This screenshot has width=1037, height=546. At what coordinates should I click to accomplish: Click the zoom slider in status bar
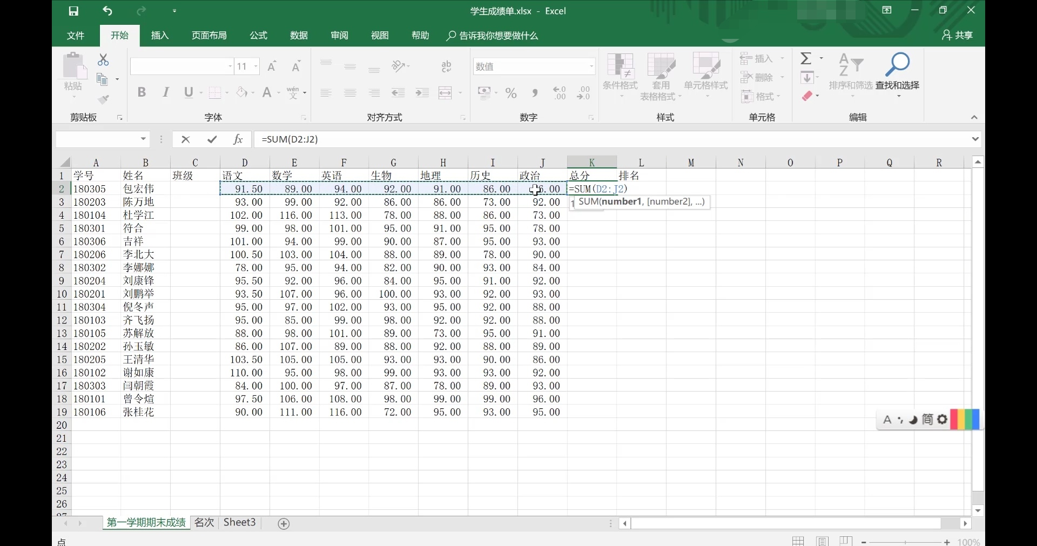[x=905, y=542]
